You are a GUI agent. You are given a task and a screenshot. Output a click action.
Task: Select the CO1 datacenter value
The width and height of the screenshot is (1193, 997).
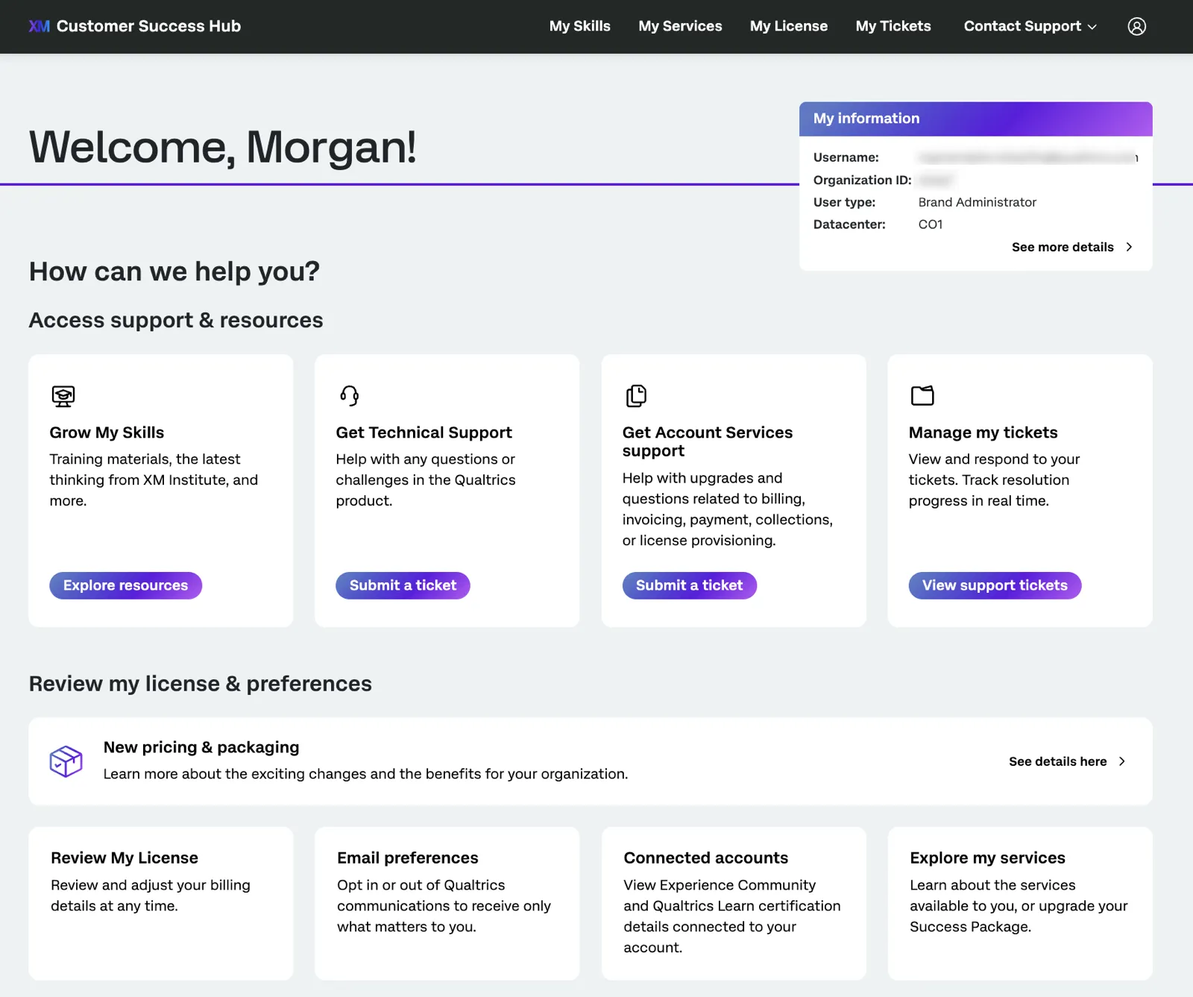(x=930, y=224)
